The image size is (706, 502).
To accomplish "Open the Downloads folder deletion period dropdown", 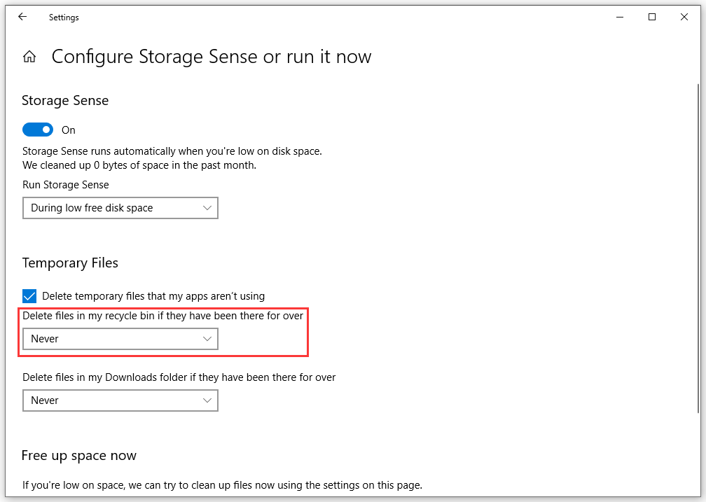I will pos(120,400).
